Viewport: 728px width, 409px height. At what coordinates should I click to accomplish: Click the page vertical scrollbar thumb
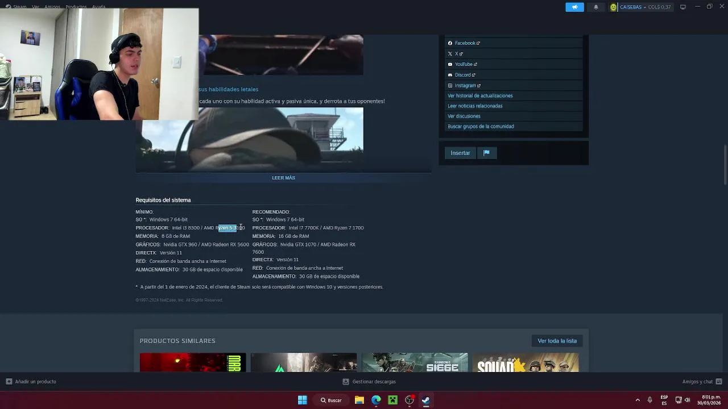click(x=725, y=165)
